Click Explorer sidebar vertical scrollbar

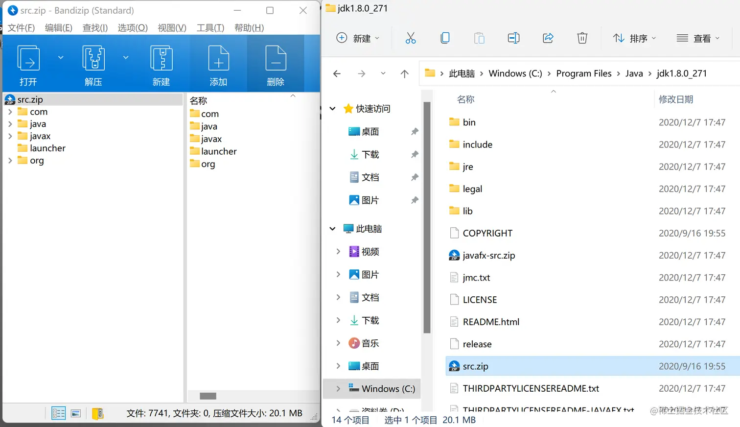pyautogui.click(x=427, y=218)
